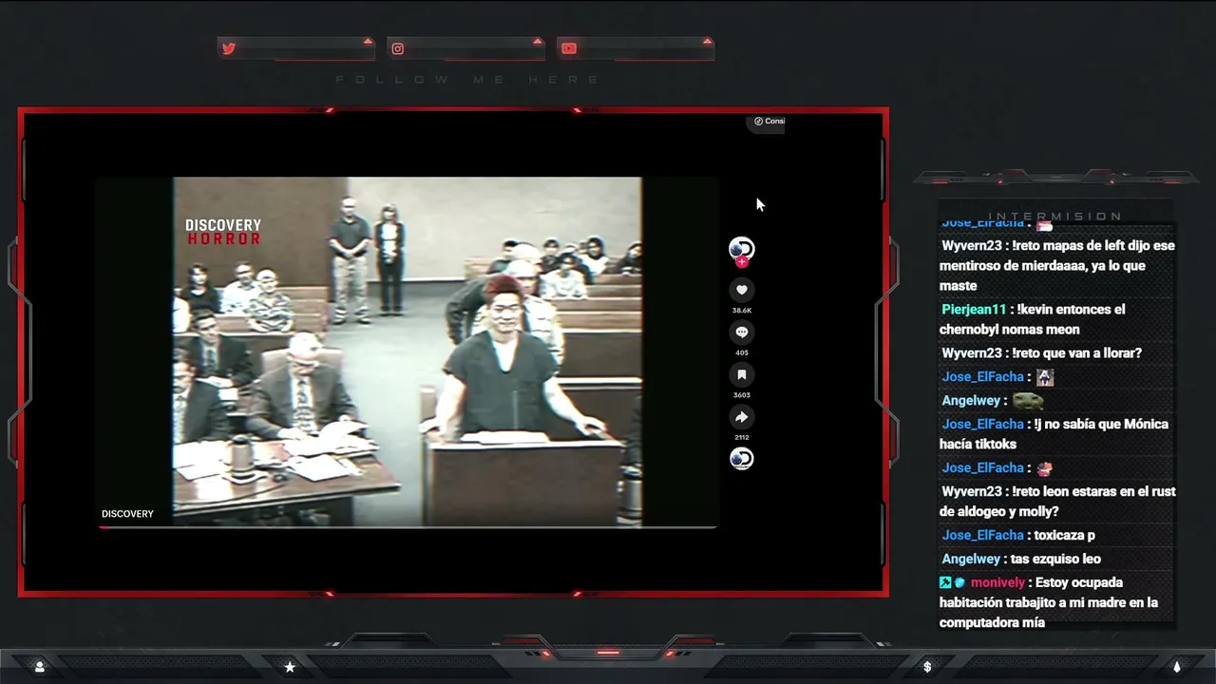Click the YouTube icon in the header

[568, 48]
